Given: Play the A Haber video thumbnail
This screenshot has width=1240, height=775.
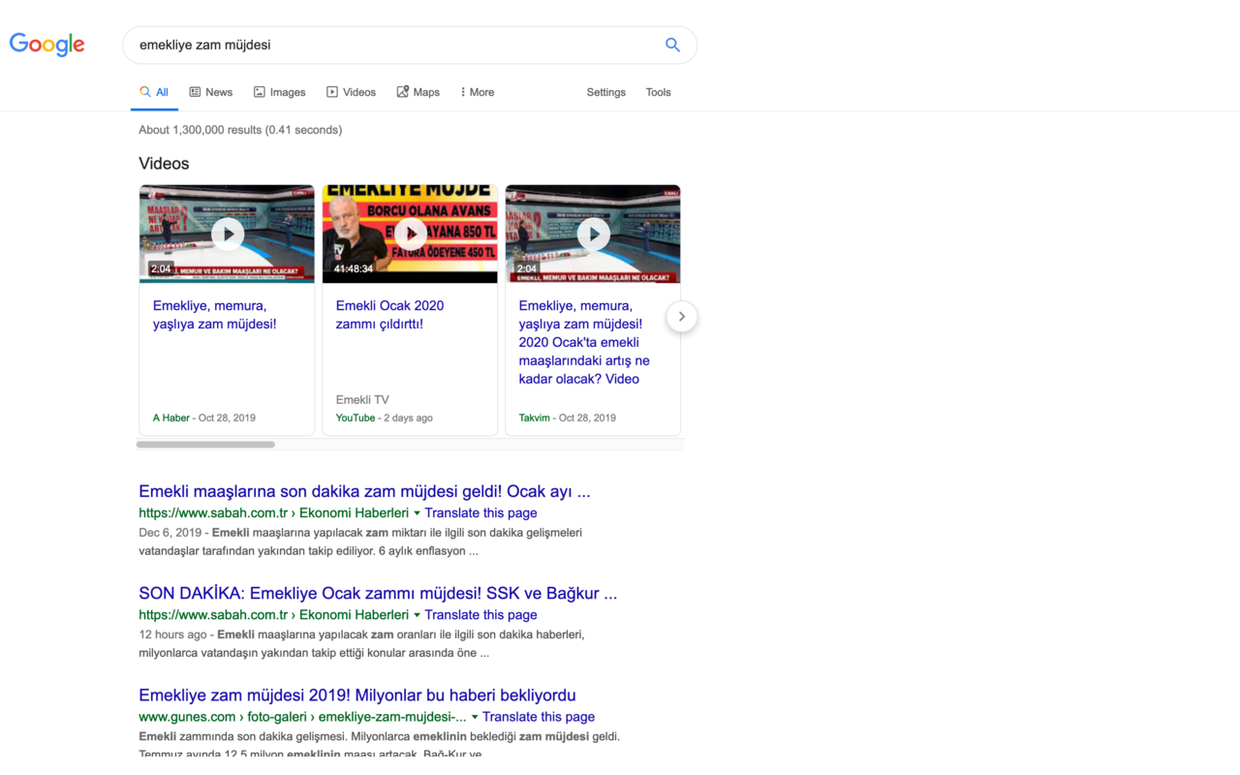Looking at the screenshot, I should 227,233.
